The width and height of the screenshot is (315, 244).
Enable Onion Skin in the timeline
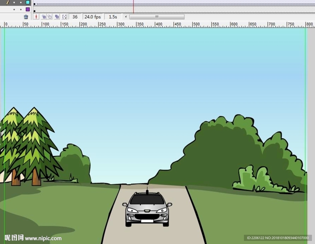click(44, 17)
